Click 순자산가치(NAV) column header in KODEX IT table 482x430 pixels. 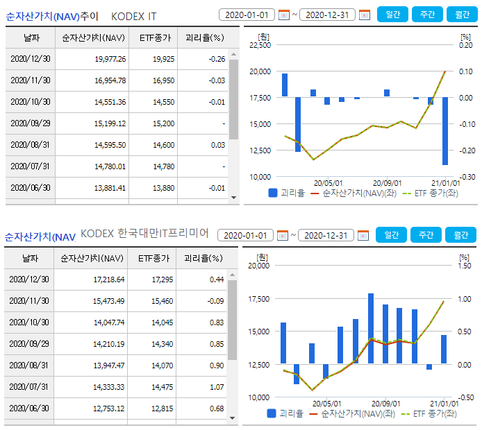[92, 37]
